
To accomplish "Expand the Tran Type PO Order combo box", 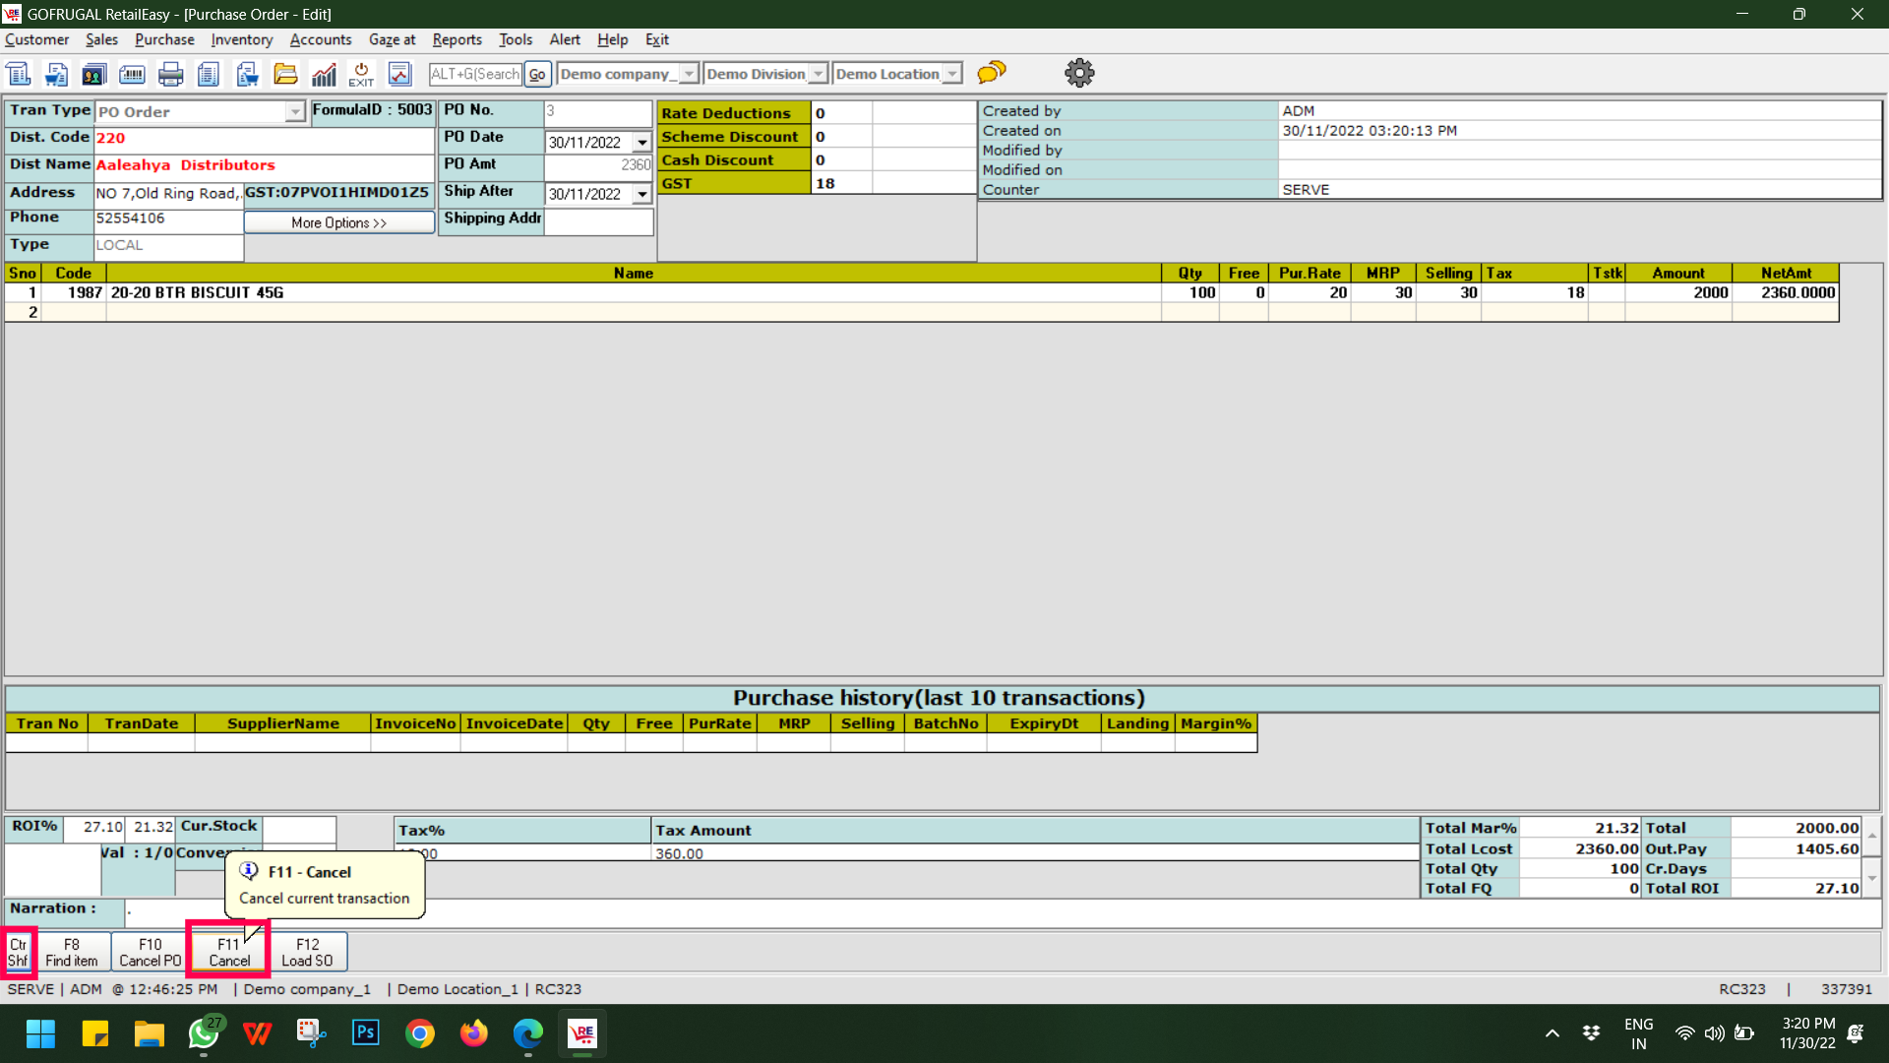I will click(x=295, y=112).
